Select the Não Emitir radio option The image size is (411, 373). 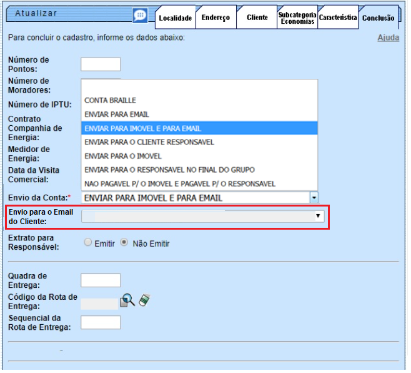click(x=124, y=243)
